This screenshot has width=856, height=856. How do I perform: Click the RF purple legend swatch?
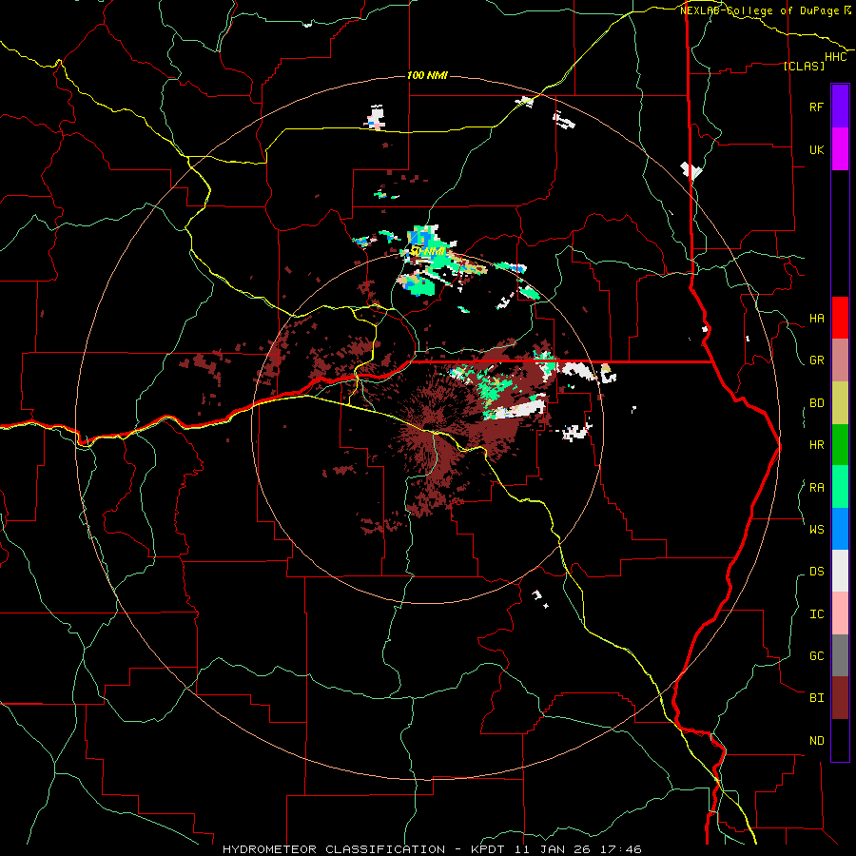840,107
